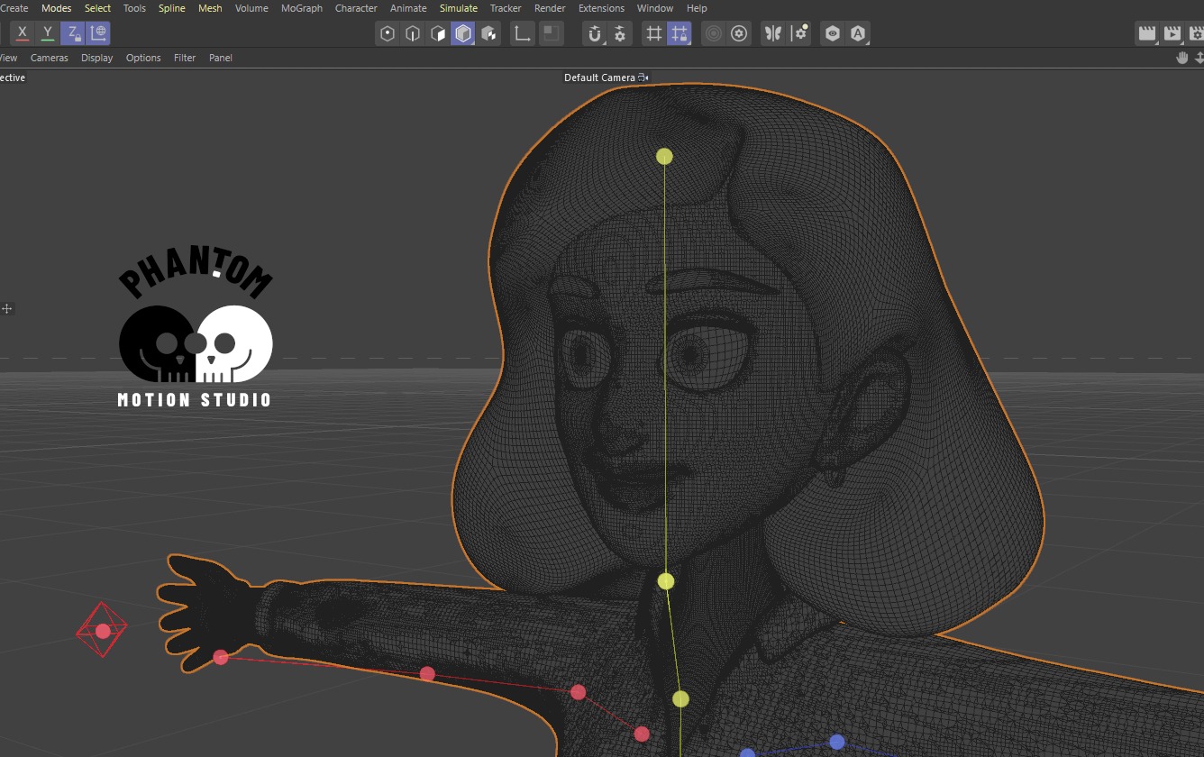Open symmetry settings icon with yellow dot

point(799,34)
